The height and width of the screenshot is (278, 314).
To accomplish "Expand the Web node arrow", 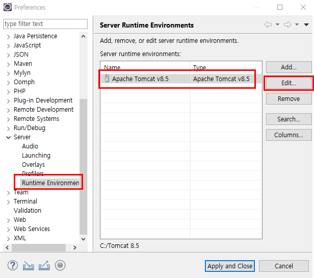I will pos(8,220).
